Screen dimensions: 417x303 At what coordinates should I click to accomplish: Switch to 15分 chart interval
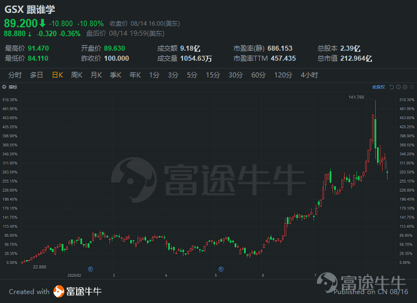click(213, 75)
